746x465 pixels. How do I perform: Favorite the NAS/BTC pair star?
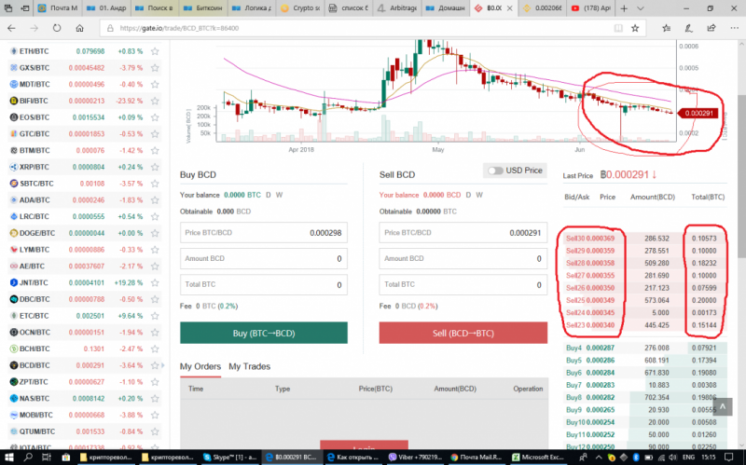pos(155,399)
